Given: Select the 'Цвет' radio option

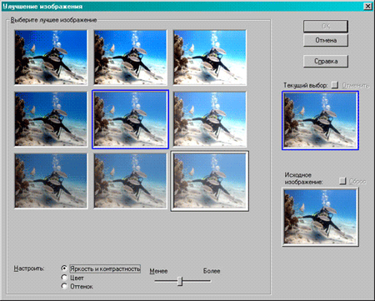Looking at the screenshot, I should (64, 278).
